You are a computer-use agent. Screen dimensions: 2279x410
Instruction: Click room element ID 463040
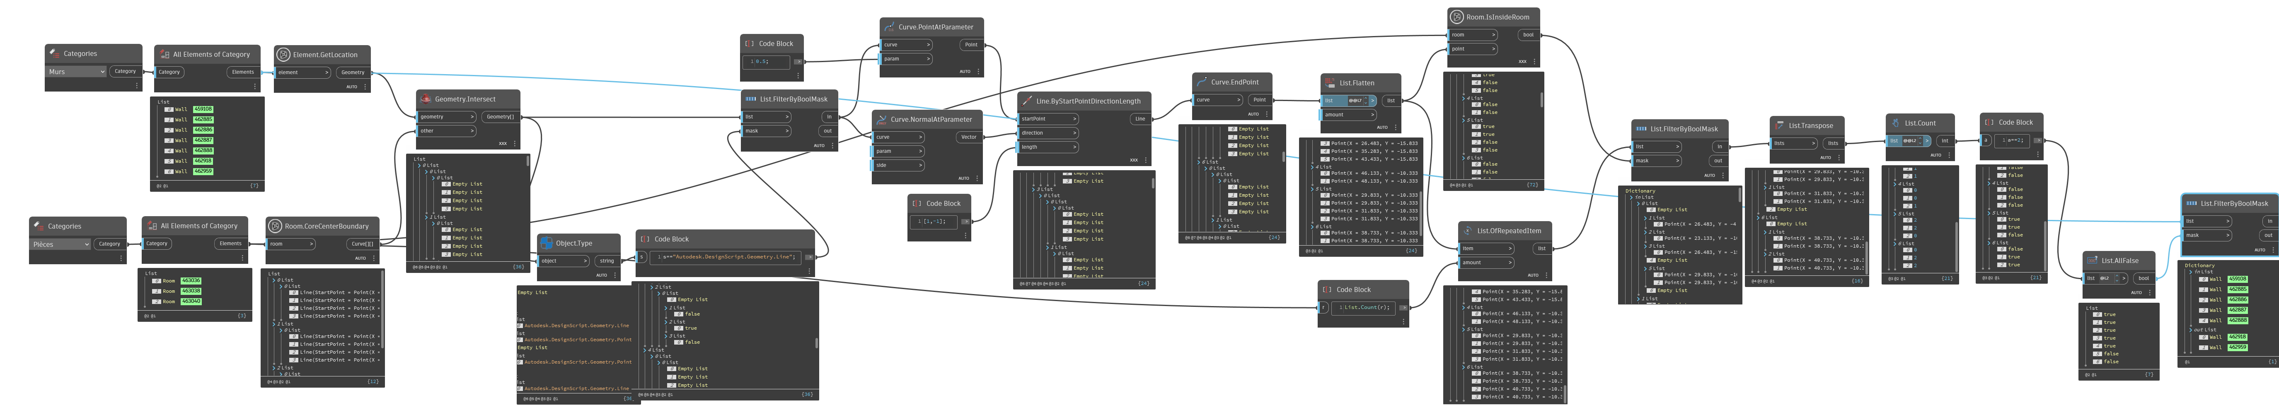pos(191,301)
